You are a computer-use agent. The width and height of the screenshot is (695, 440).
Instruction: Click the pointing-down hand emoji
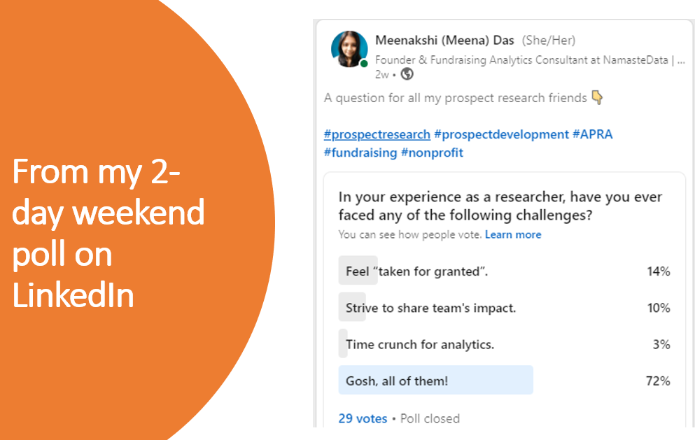pyautogui.click(x=598, y=97)
